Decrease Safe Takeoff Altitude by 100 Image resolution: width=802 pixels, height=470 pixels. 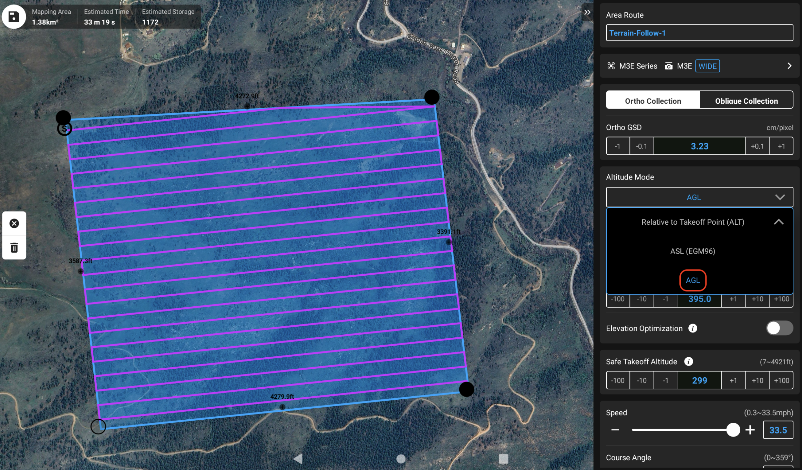pyautogui.click(x=618, y=380)
